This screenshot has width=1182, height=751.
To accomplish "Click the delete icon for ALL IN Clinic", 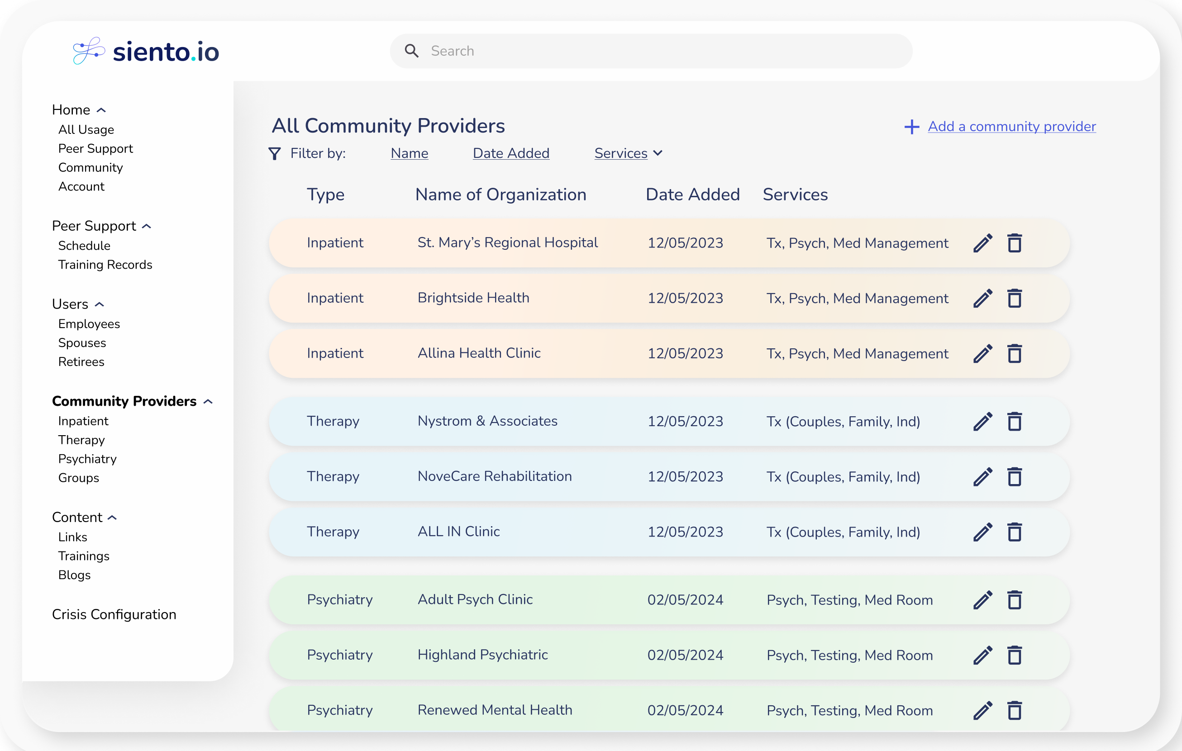I will [x=1014, y=532].
